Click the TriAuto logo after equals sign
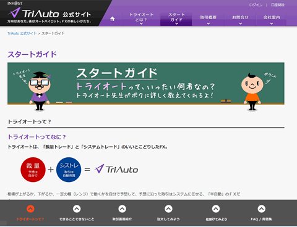Image resolution: width=297 pixels, height=227 pixels. coord(116,169)
